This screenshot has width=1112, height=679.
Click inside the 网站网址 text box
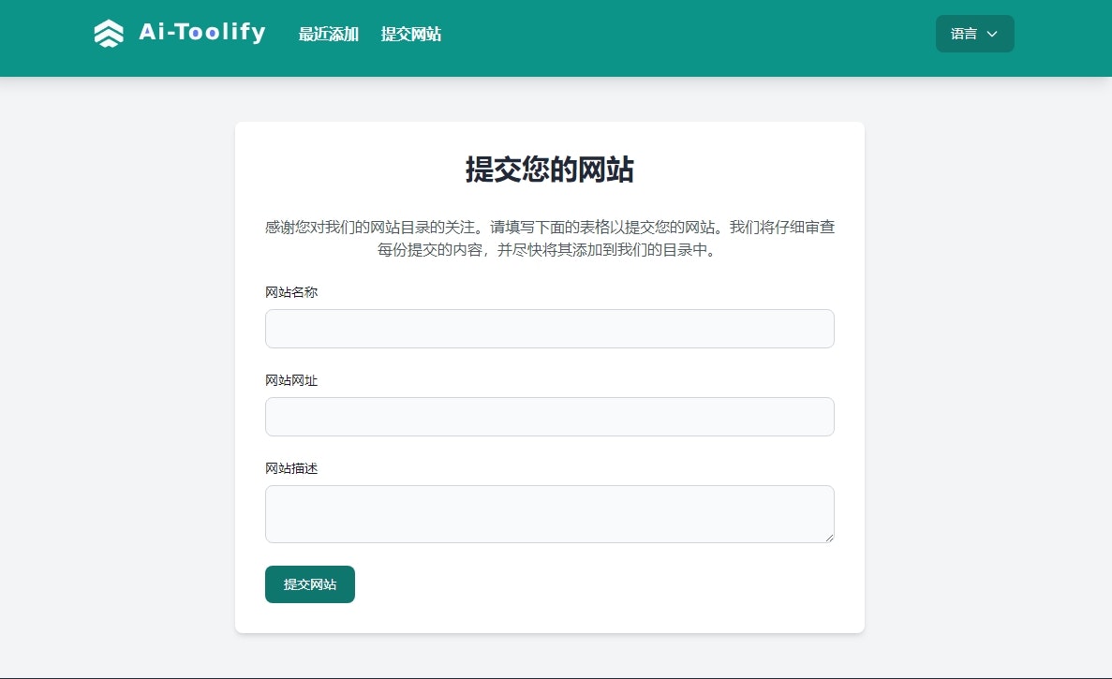point(549,417)
